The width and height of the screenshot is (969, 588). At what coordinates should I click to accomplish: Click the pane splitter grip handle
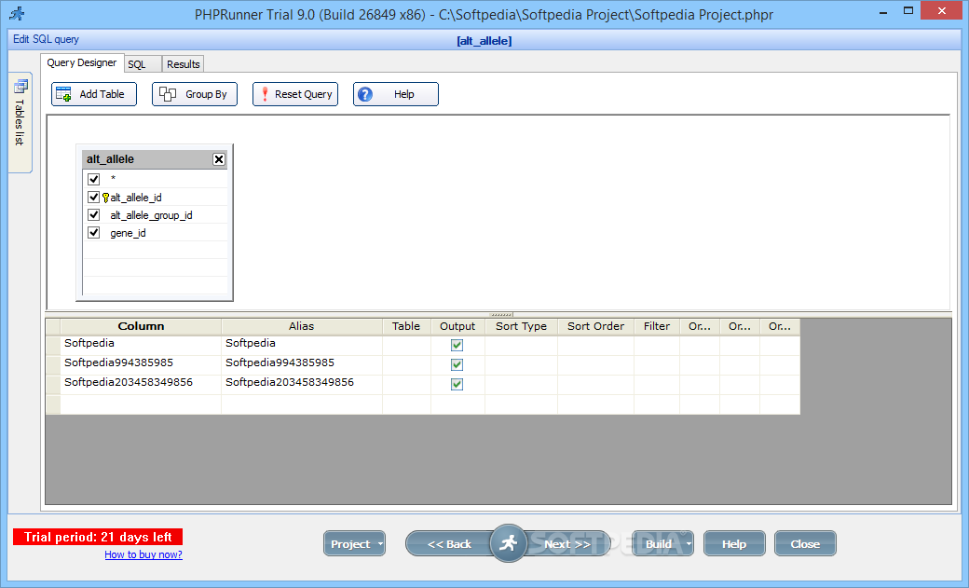tap(500, 314)
